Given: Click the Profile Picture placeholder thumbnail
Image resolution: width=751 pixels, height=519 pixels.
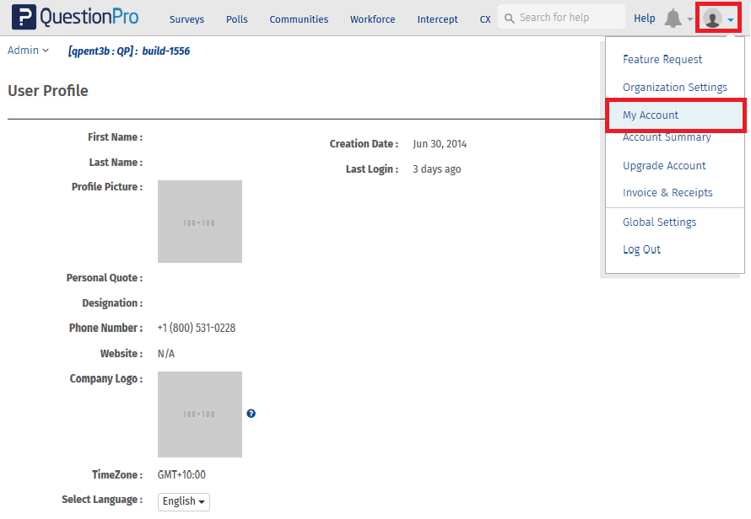Looking at the screenshot, I should tap(200, 222).
